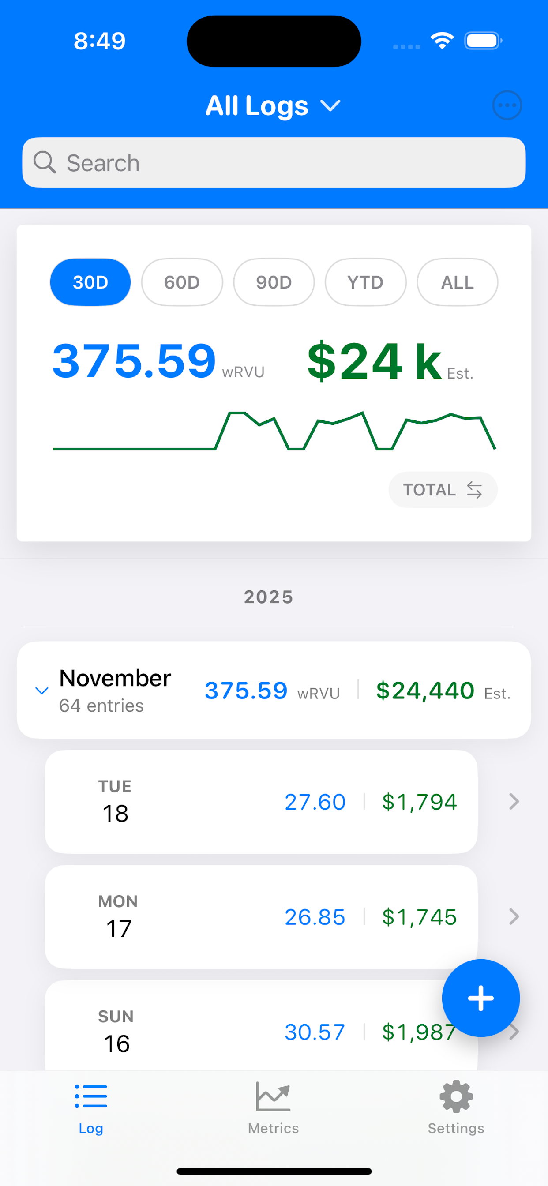This screenshot has height=1186, width=548.
Task: Open Tuesday 18 entry details chevron
Action: [514, 802]
